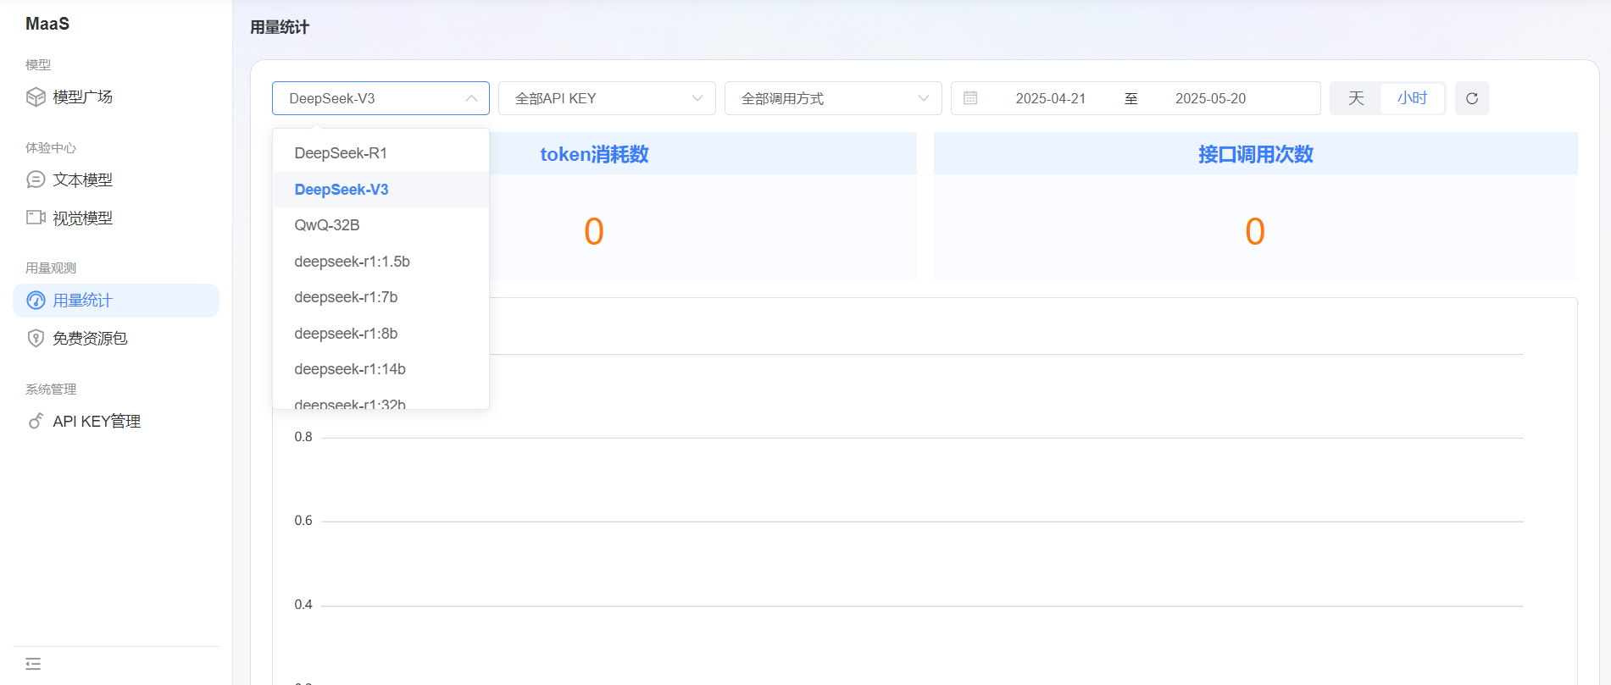Choose deepseek-r1:1.5b from the list
The image size is (1611, 685).
click(x=381, y=262)
